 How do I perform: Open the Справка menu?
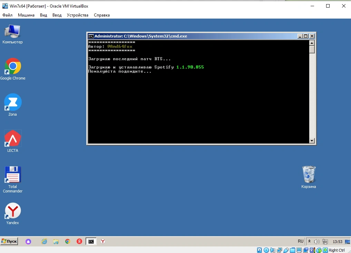[101, 15]
